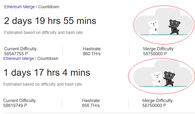This screenshot has height=114, width=195.
Task: Click the 860 TH/s hashrate value
Action: (x=92, y=54)
